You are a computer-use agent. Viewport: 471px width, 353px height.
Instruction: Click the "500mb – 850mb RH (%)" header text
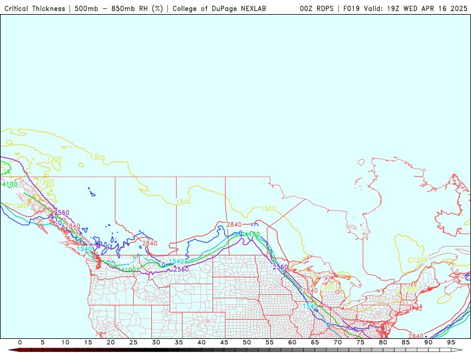coord(119,8)
